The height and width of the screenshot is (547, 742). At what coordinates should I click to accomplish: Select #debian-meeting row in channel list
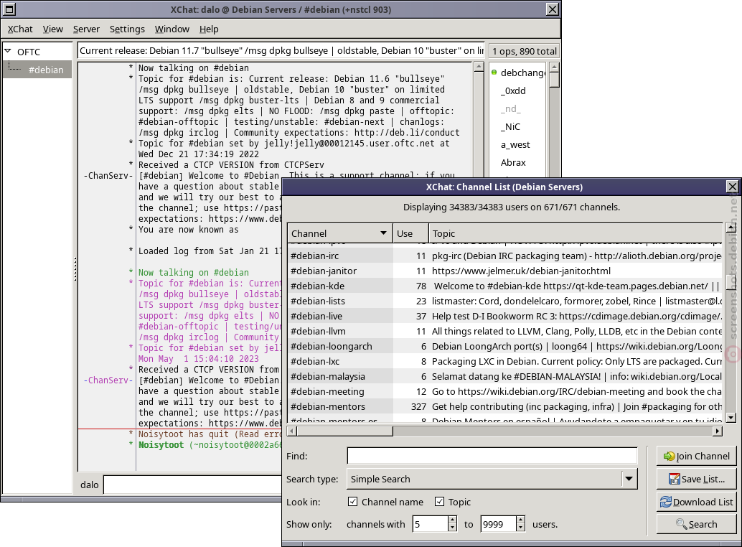[x=505, y=392]
